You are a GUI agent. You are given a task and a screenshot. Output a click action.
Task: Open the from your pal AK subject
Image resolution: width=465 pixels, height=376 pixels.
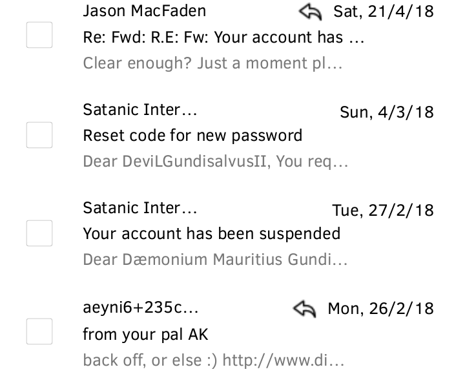point(145,335)
